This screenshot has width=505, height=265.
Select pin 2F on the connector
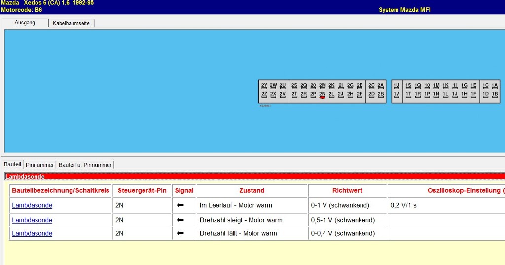pyautogui.click(x=360, y=94)
